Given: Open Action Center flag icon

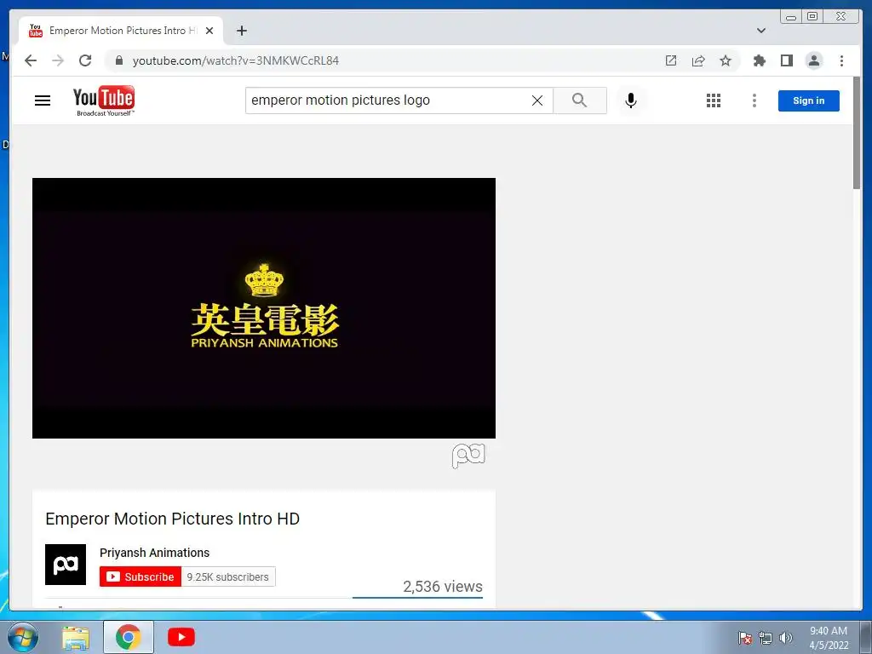Looking at the screenshot, I should (x=745, y=638).
